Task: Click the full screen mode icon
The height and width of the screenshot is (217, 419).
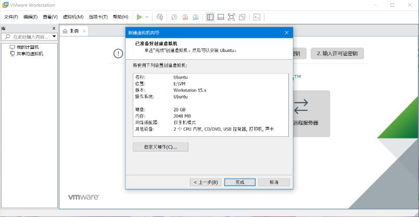Action: (231, 17)
